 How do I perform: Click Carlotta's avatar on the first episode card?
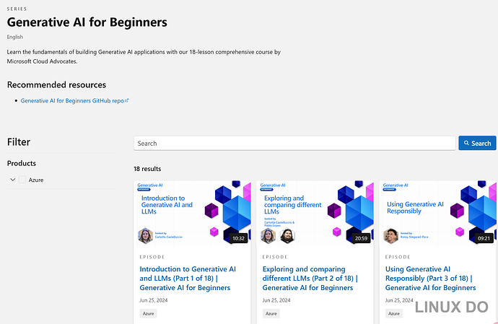pyautogui.click(x=146, y=236)
